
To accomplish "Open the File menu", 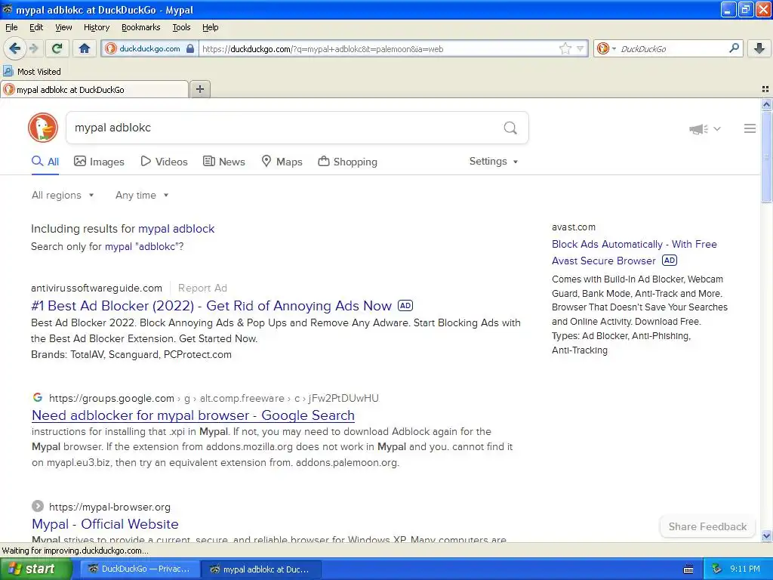I will coord(11,27).
